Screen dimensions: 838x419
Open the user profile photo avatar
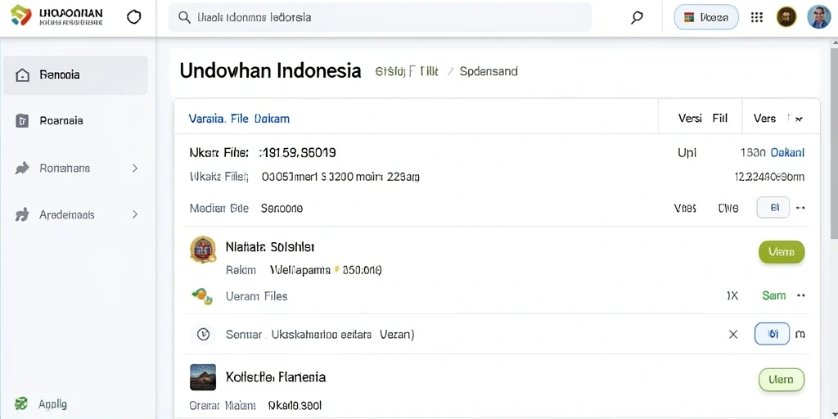pos(818,17)
